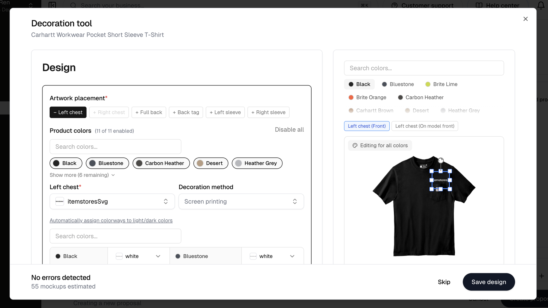Toggle the Bluestone product color chip

(107, 163)
